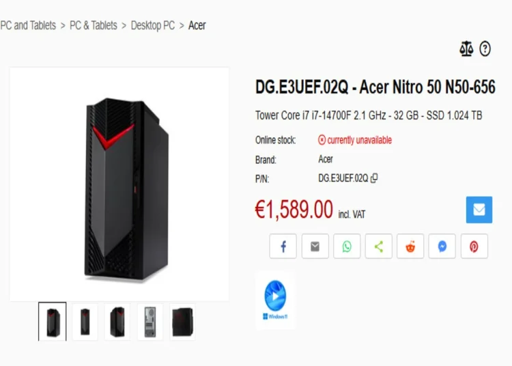Viewport: 512px width, 366px height.
Task: Share product via Messenger
Action: 442,247
